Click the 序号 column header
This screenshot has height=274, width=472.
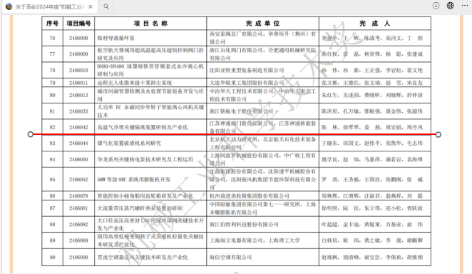click(x=52, y=23)
